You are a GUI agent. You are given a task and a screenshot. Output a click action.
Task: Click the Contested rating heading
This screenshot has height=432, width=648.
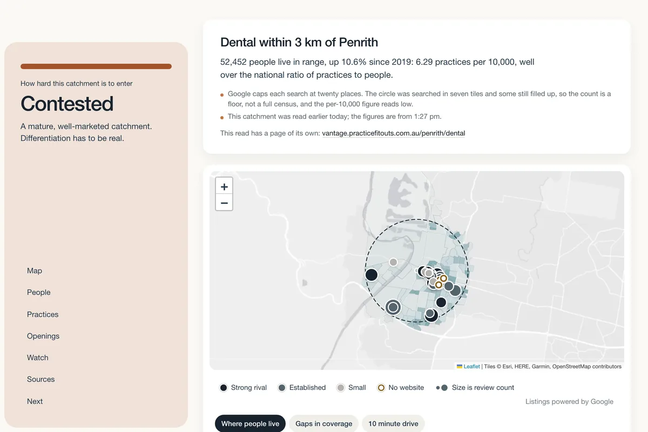[x=67, y=104]
